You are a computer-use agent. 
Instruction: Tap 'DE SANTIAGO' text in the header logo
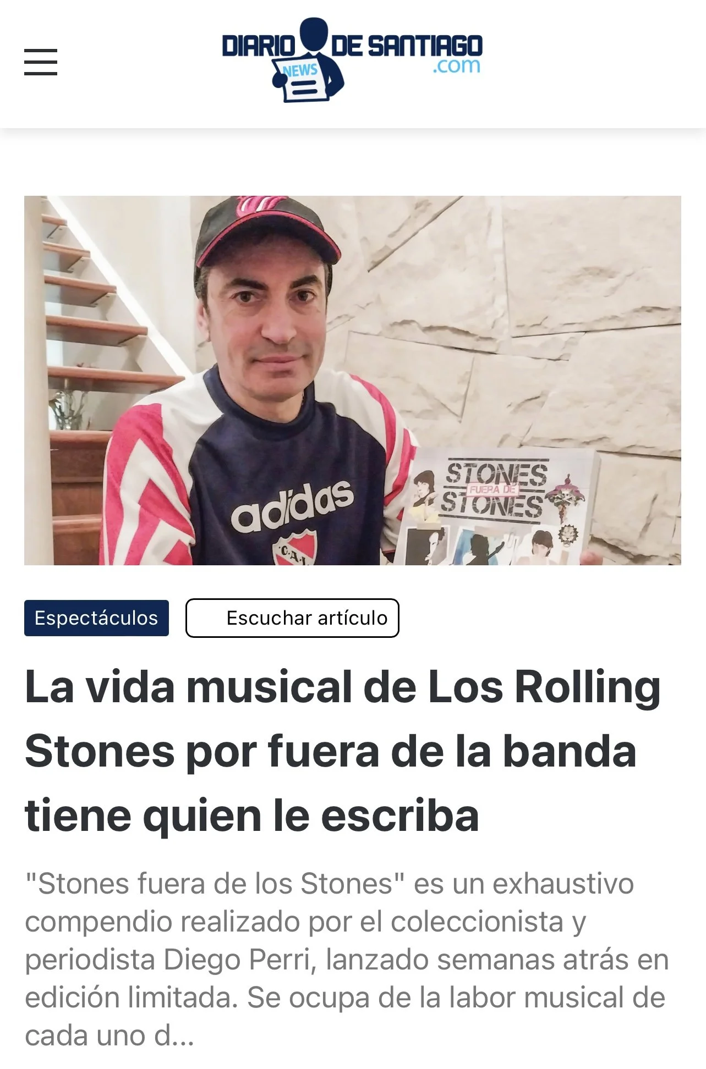406,45
